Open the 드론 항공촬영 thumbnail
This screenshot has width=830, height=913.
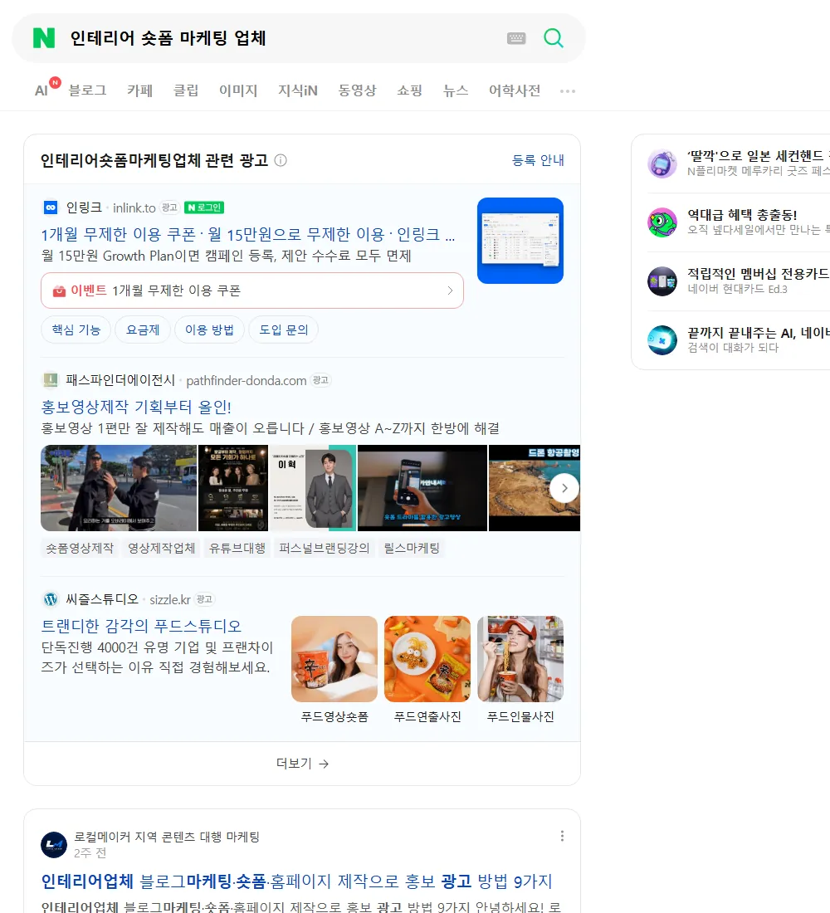(x=535, y=488)
